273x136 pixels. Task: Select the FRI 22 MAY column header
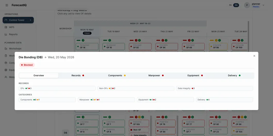point(193,32)
